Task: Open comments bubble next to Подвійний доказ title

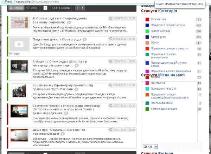Action: pyautogui.click(x=84, y=39)
